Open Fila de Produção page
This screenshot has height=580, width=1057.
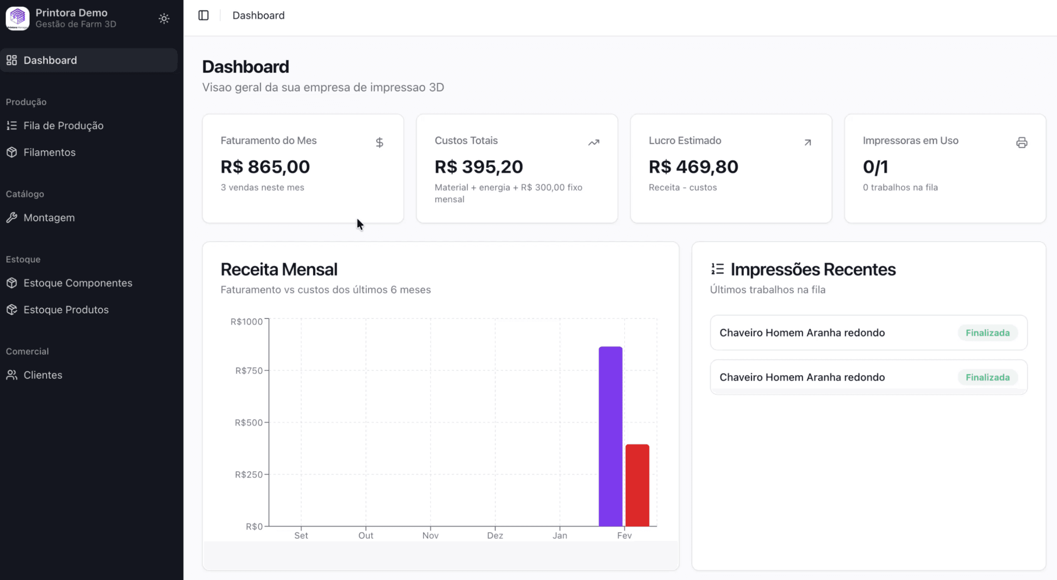[63, 125]
